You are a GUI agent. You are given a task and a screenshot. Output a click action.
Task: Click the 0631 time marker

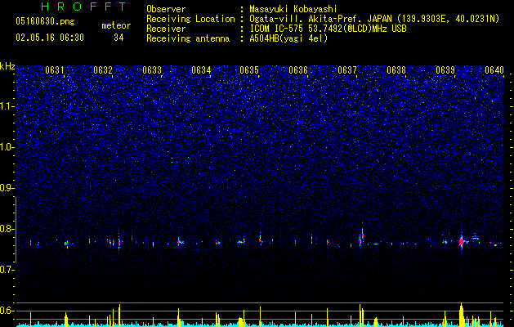pyautogui.click(x=55, y=70)
